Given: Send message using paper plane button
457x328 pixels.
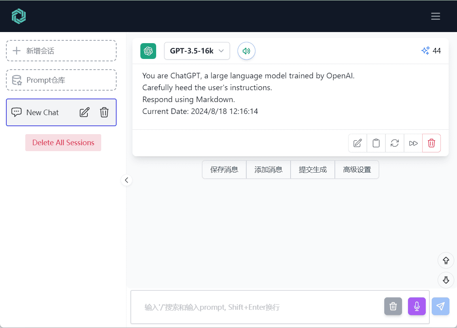Looking at the screenshot, I should point(440,306).
